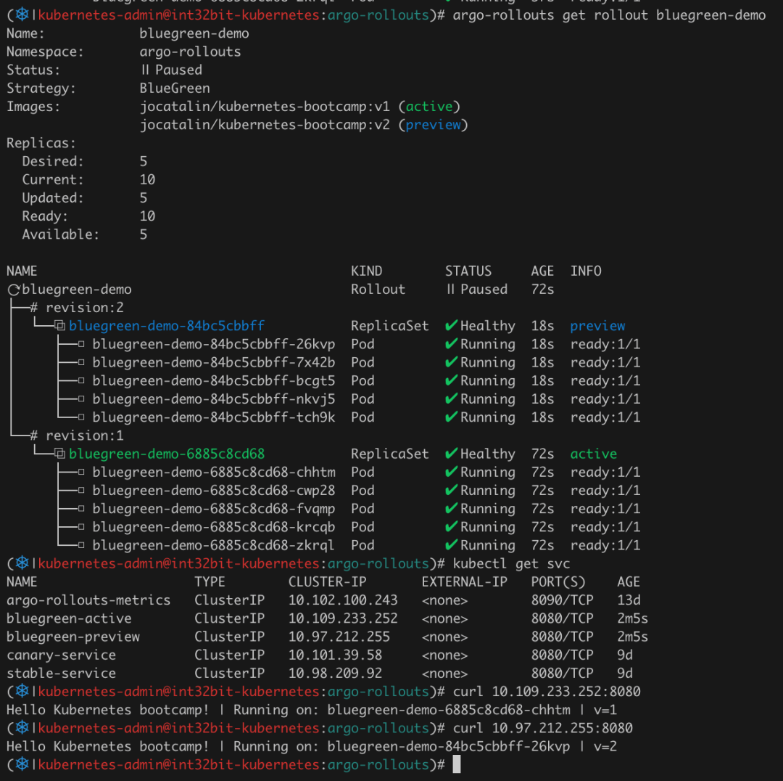The height and width of the screenshot is (781, 783).
Task: Click the green Healthy checkmark for the preview ReplicaSet
Action: pyautogui.click(x=451, y=326)
